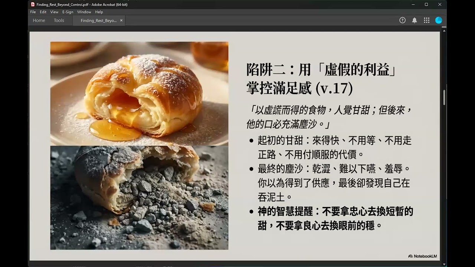Open the View menu
Screen dimensions: 475x267
pos(54,12)
